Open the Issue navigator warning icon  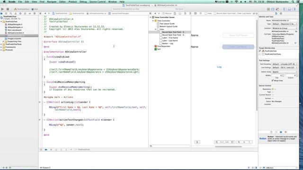pyautogui.click(x=16, y=14)
